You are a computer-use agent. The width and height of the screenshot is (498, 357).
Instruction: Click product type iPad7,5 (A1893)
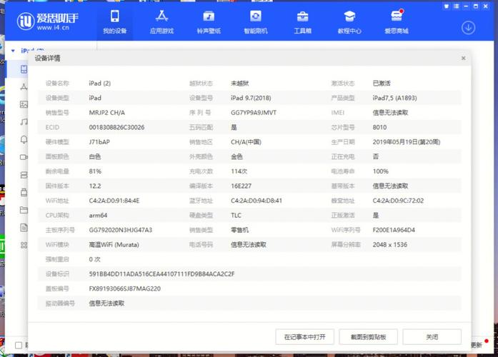click(394, 98)
